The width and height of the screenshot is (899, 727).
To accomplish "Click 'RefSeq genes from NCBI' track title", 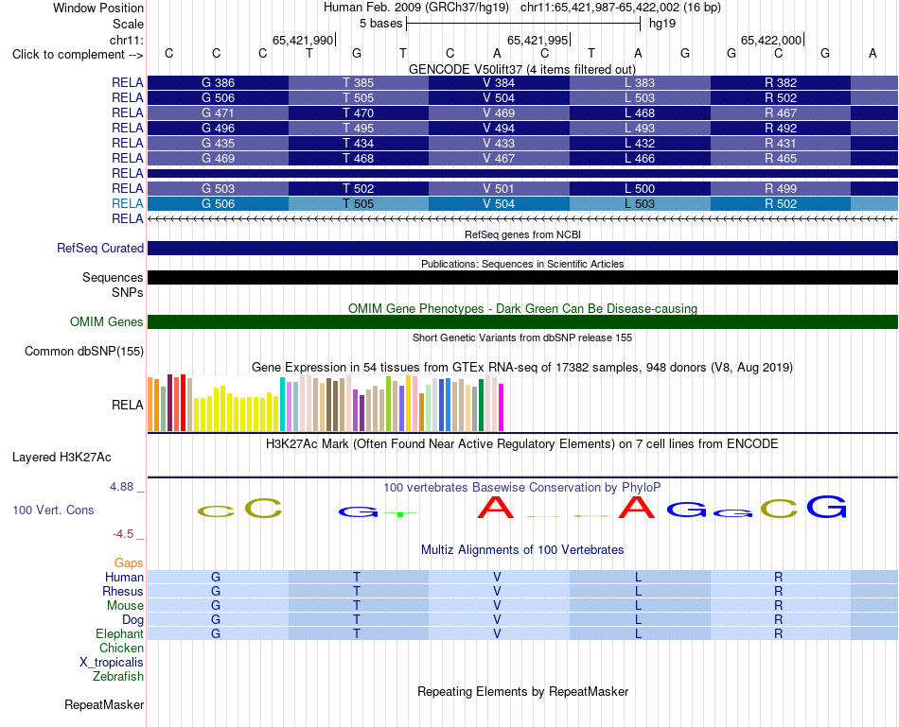I will click(523, 234).
